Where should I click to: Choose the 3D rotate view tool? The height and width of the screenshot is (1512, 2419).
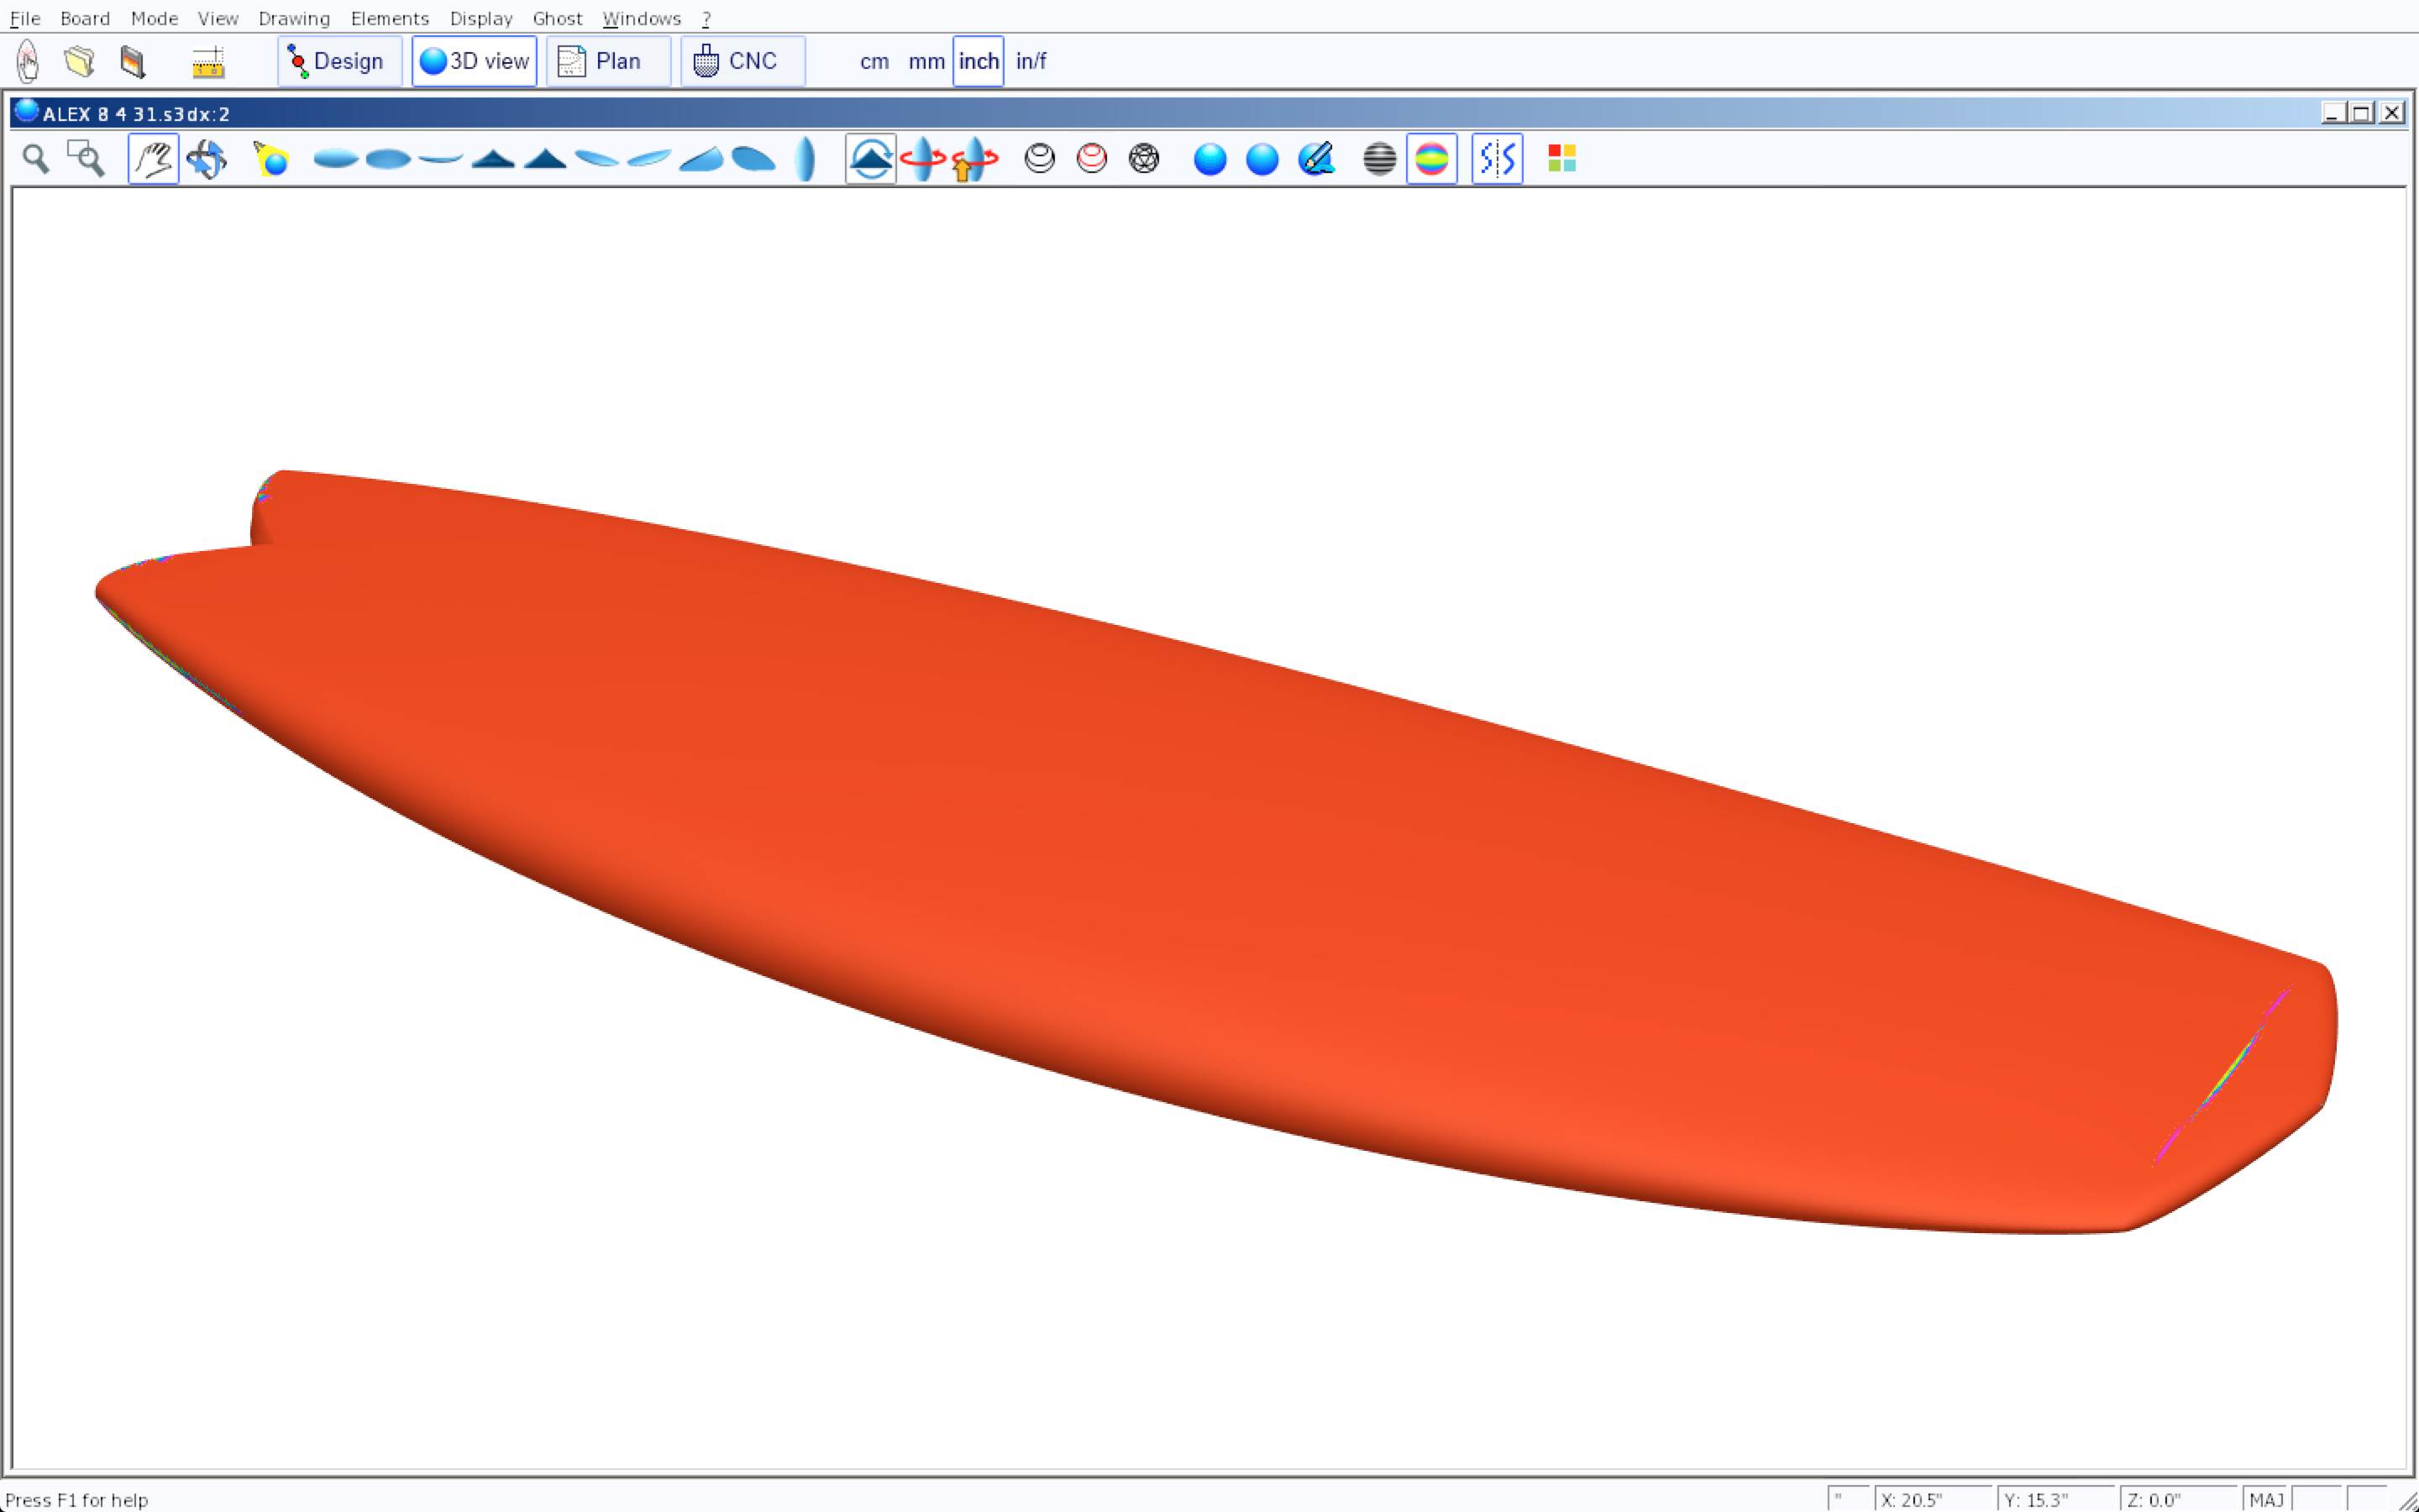pos(207,159)
